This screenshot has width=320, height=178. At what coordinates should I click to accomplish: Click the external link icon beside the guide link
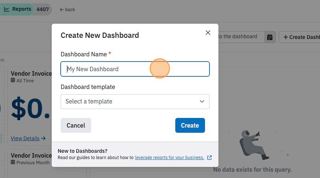209,158
